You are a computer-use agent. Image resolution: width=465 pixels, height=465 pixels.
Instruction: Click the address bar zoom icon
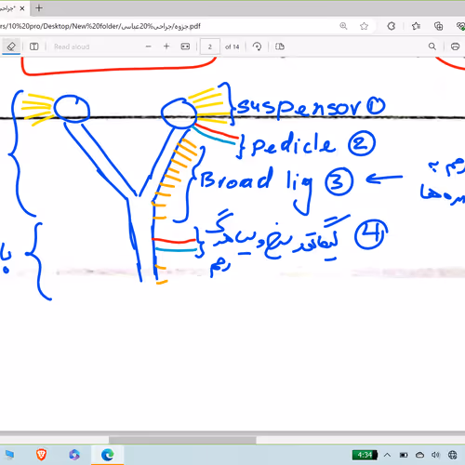343,26
